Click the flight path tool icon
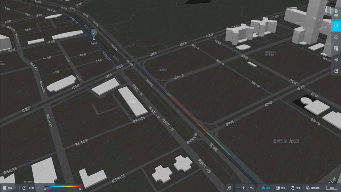The image size is (341, 192). coord(251,188)
